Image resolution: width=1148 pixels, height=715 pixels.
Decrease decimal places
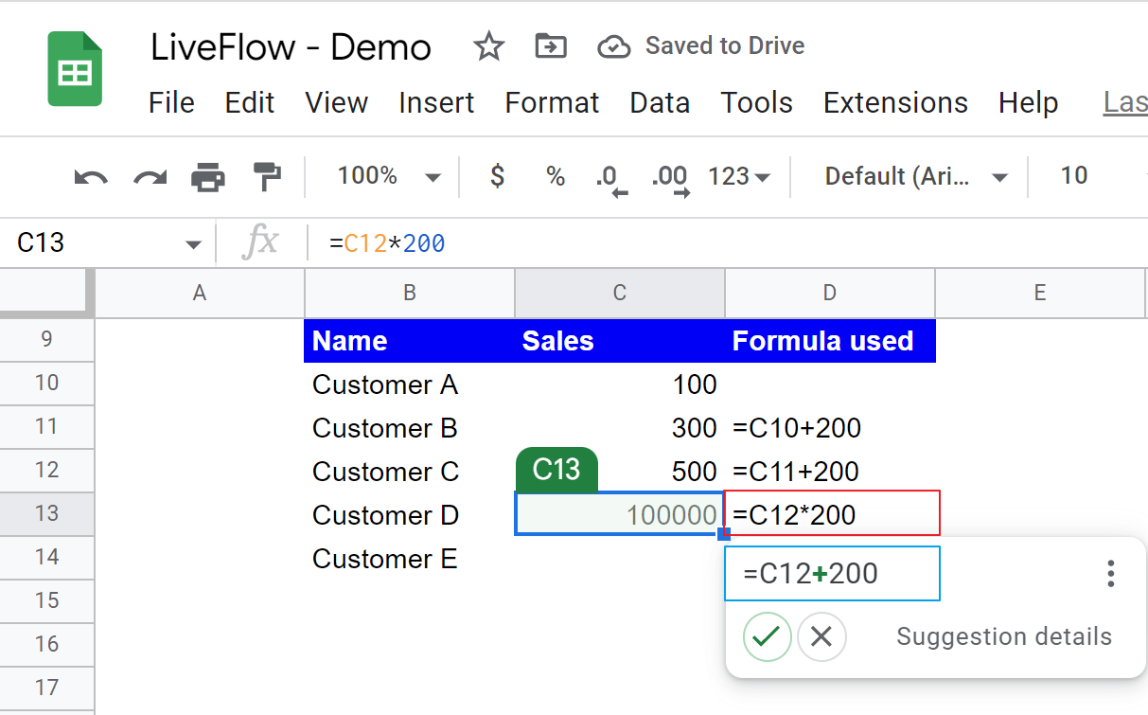click(x=611, y=178)
